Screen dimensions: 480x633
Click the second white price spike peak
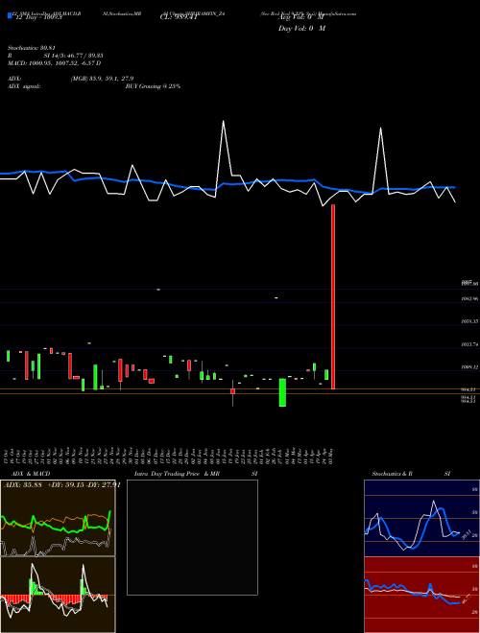(x=380, y=129)
